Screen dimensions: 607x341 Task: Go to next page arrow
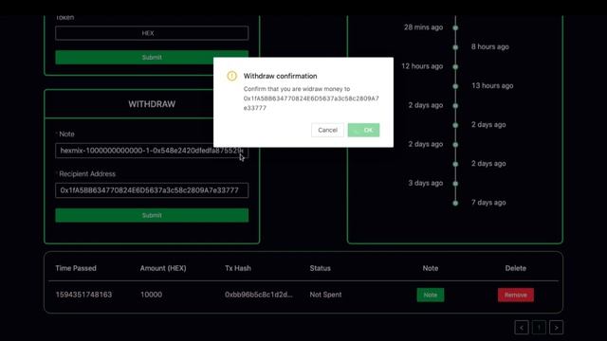(x=557, y=328)
